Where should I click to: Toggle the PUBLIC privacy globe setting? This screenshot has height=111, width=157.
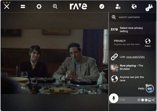[148, 41]
